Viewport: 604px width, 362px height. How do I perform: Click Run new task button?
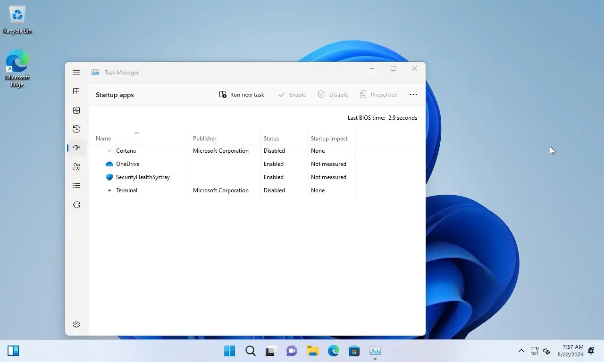[x=242, y=95]
